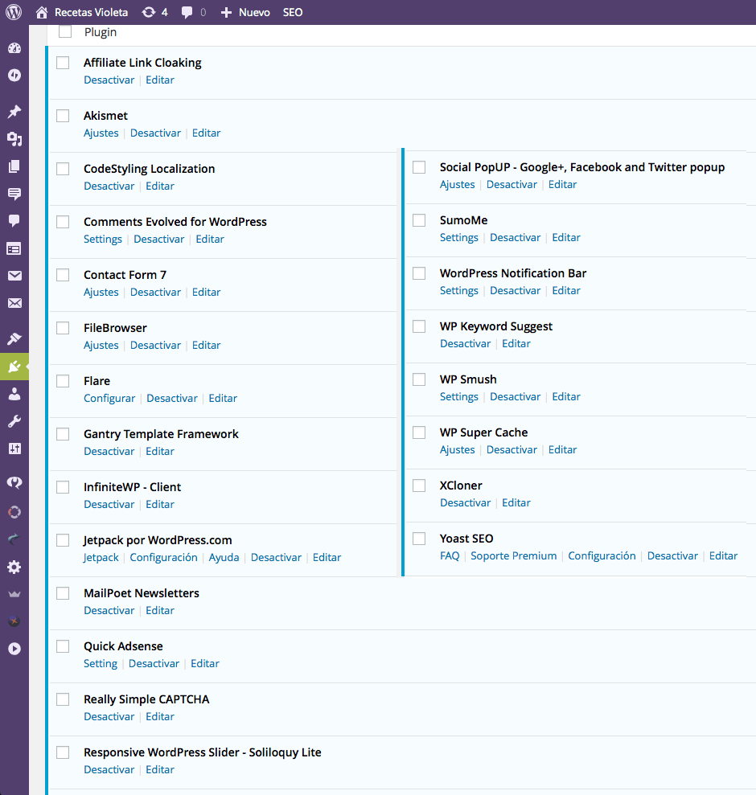Check the Really Simple CAPTCHA checkbox
Screen dimensions: 756x795
pos(63,699)
